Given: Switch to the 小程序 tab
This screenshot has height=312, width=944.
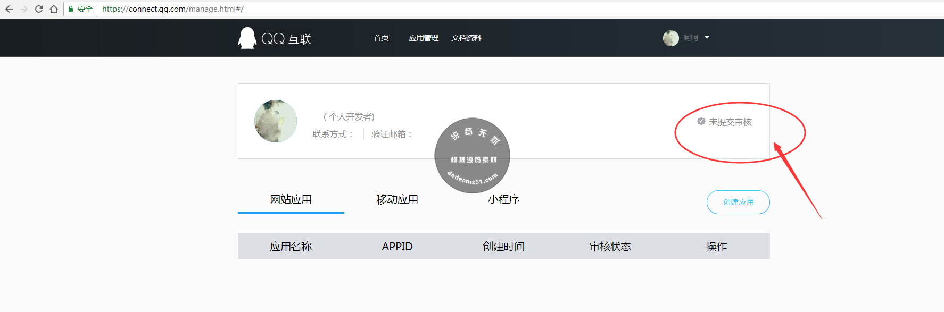Looking at the screenshot, I should click(x=504, y=200).
